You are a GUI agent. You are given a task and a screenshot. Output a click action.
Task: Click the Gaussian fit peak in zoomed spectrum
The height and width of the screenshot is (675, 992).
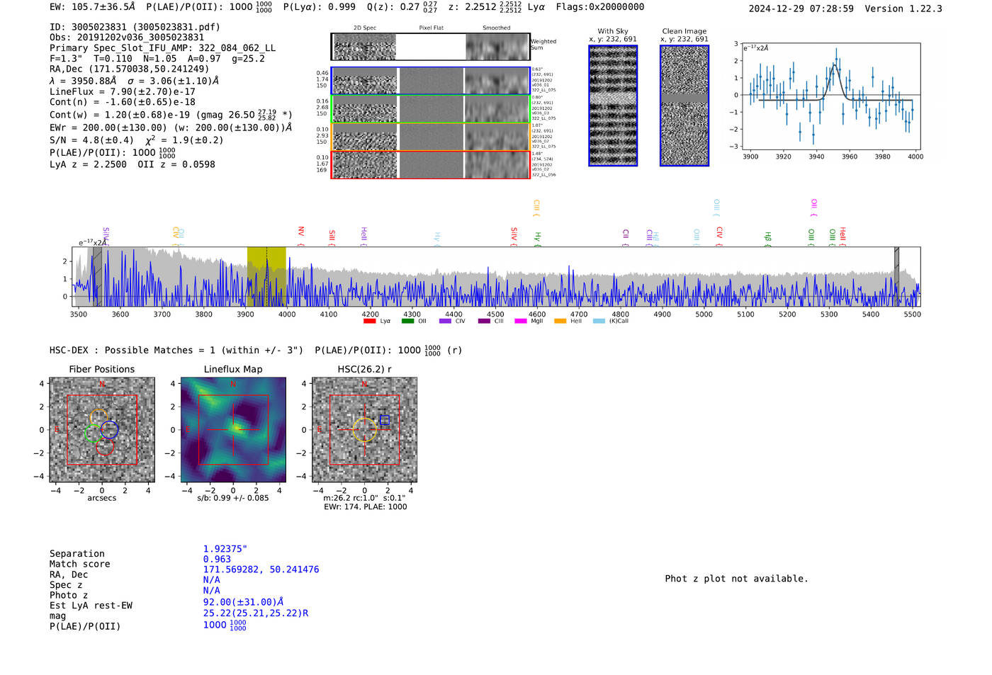[835, 65]
